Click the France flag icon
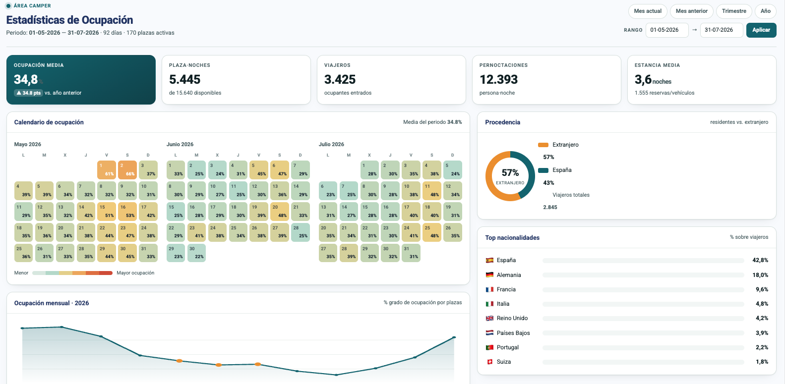Viewport: 785px width, 384px height. pos(489,289)
